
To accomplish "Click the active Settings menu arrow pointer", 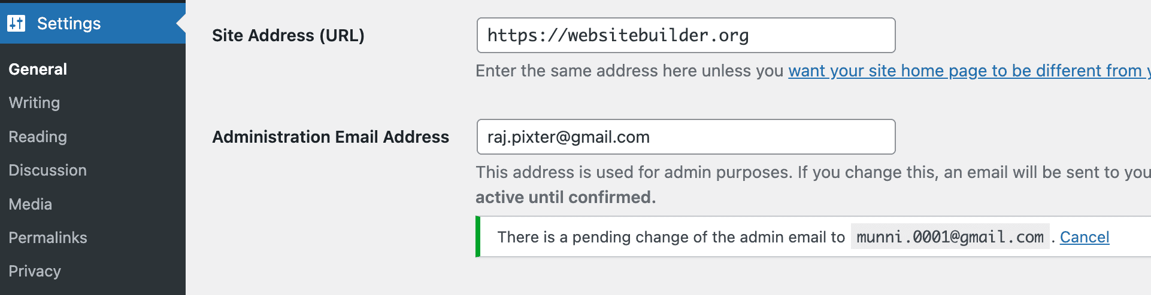I will coord(181,23).
